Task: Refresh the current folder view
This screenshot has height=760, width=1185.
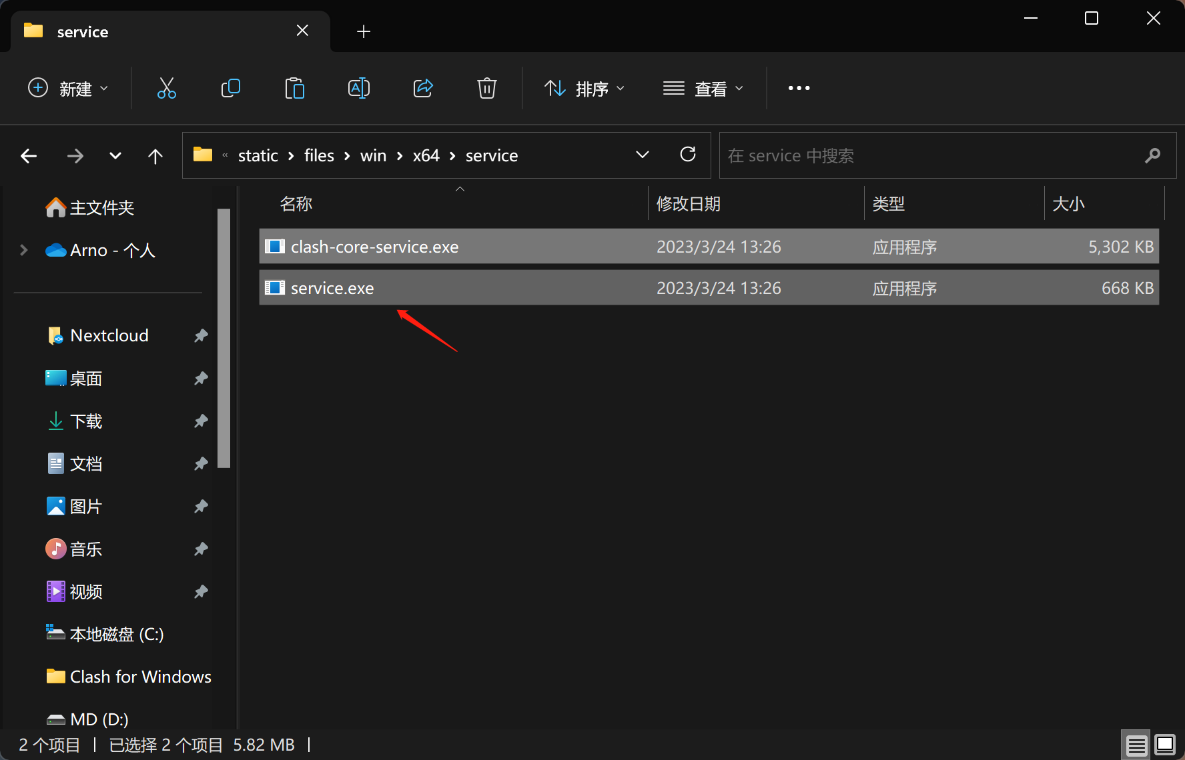Action: pyautogui.click(x=688, y=155)
